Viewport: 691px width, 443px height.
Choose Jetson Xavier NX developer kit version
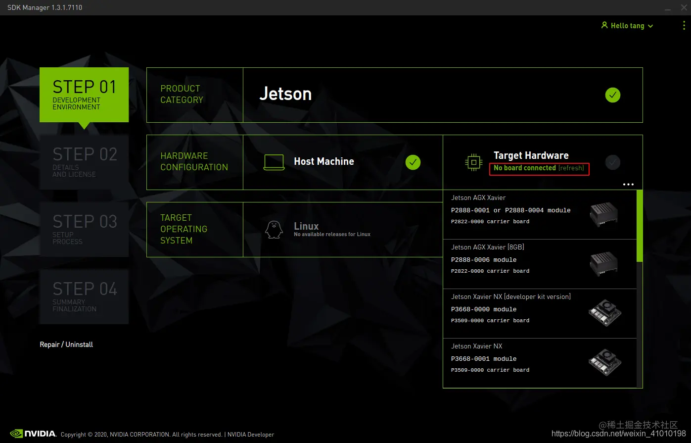tap(540, 314)
